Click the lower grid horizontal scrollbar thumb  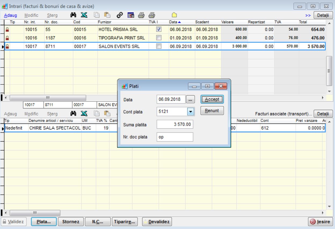tap(35, 213)
